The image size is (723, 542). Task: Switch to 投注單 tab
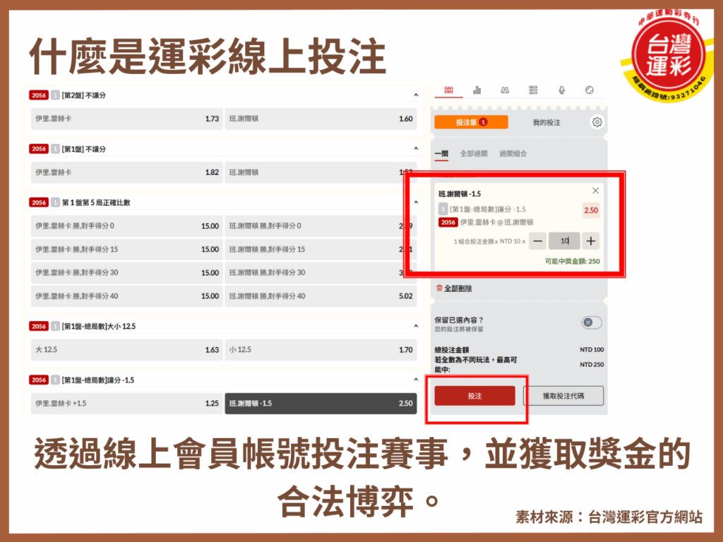pyautogui.click(x=471, y=122)
